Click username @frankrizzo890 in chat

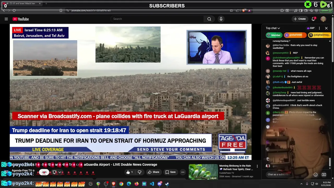pyautogui.click(x=281, y=105)
